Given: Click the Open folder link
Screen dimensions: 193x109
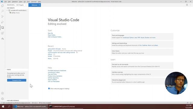Looking at the screenshot, I should (52, 35).
